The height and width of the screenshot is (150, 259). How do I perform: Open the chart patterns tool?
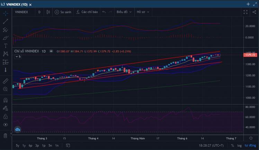coord(6,54)
